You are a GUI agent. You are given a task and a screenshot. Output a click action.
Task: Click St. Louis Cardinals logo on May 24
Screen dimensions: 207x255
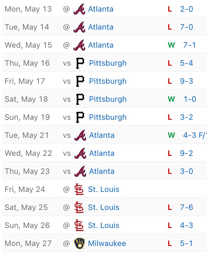point(79,189)
